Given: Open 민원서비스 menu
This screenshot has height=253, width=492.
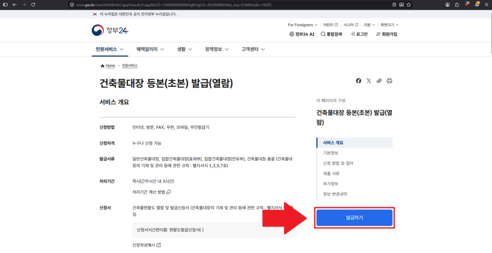Looking at the screenshot, I should pos(110,50).
